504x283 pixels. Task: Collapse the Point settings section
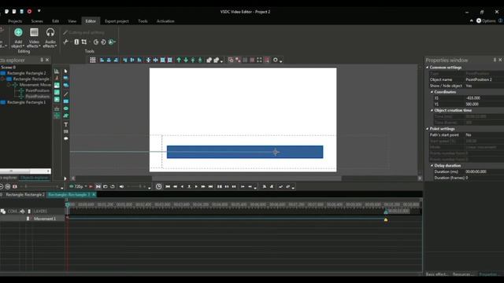428,129
